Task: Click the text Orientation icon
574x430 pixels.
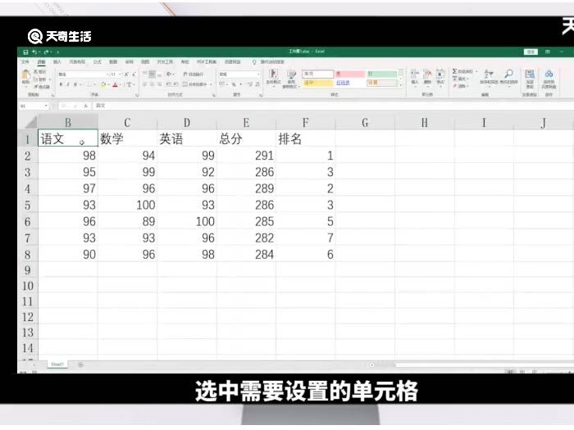Action: 169,75
